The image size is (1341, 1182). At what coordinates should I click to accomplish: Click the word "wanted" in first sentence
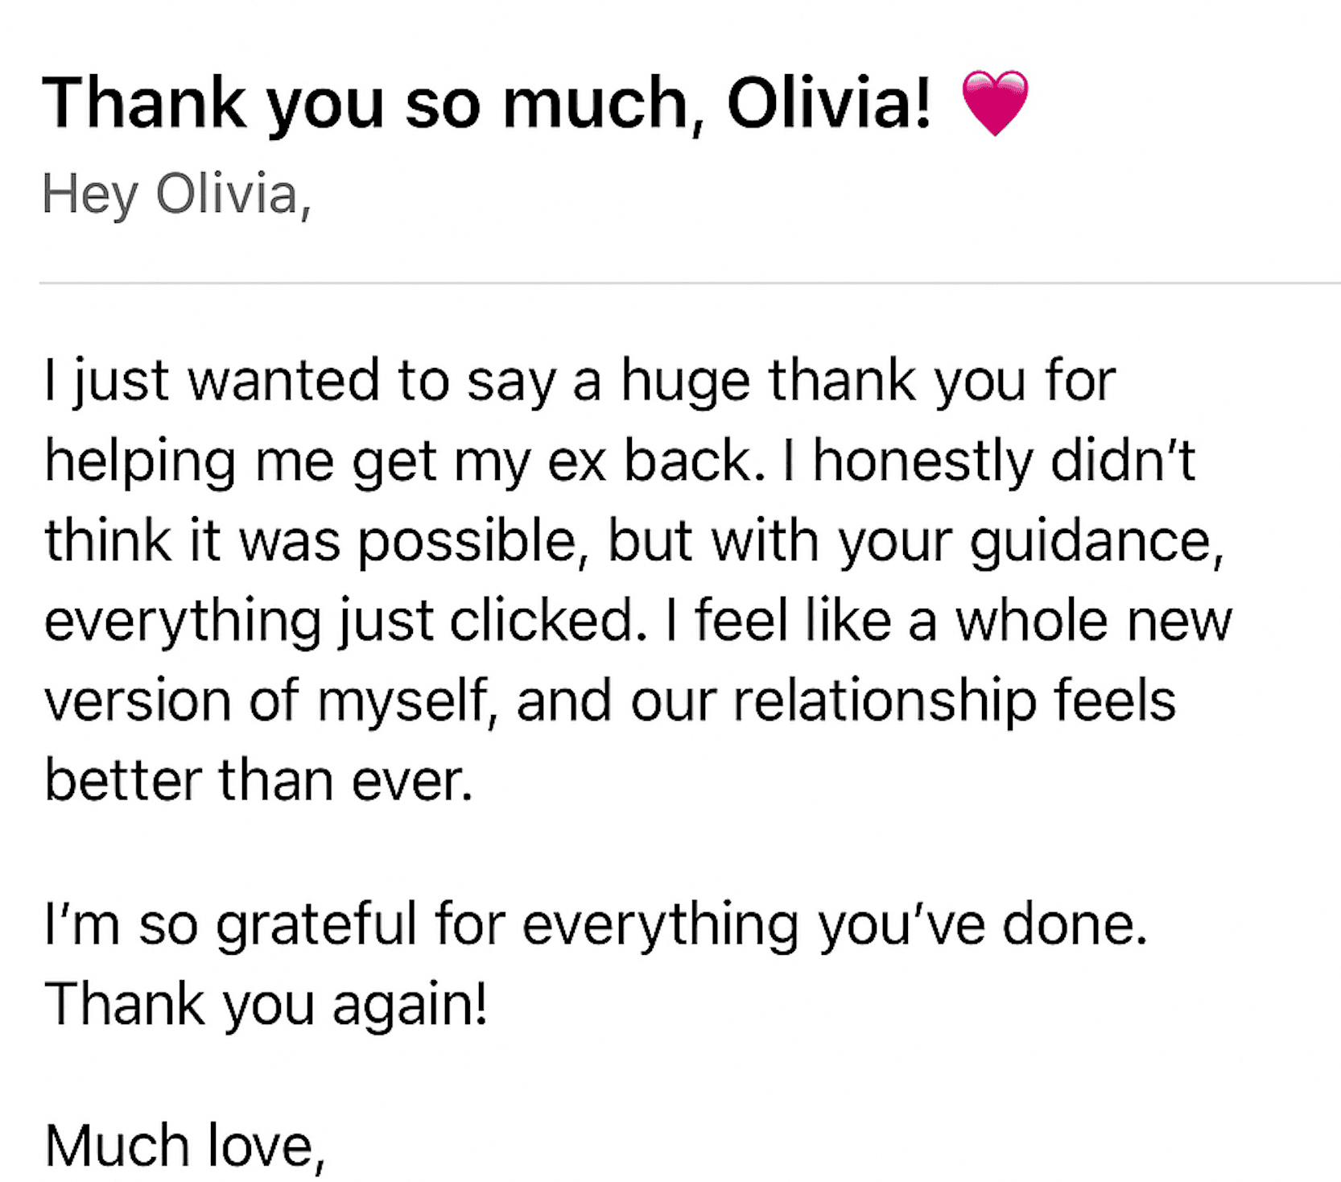click(283, 383)
